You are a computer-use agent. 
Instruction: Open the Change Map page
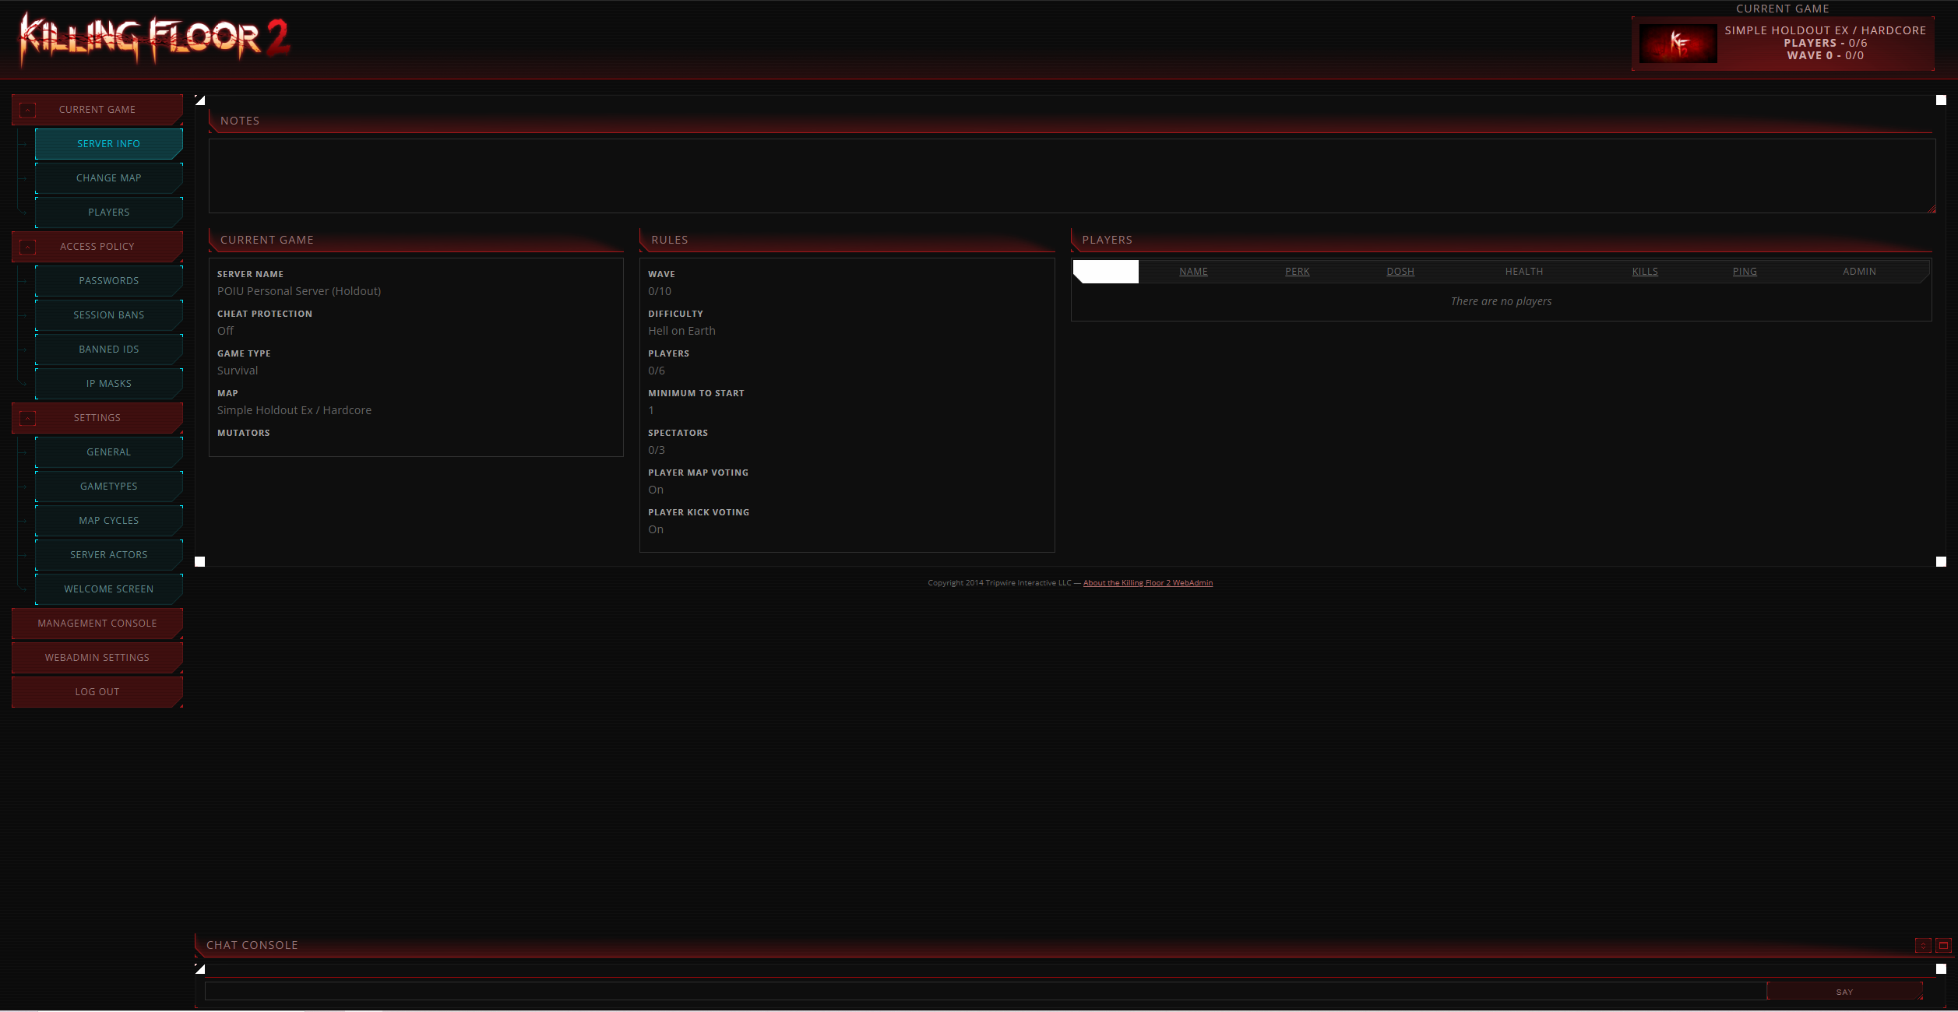108,178
